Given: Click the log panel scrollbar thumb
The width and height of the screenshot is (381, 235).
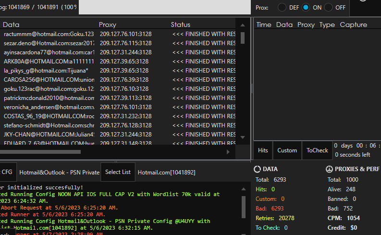Looking at the screenshot, I should (244, 207).
